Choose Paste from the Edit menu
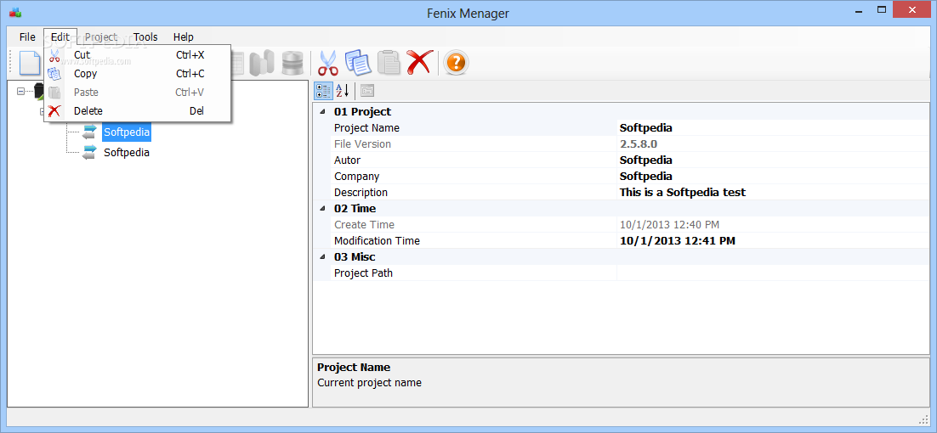The height and width of the screenshot is (433, 937). tap(138, 93)
